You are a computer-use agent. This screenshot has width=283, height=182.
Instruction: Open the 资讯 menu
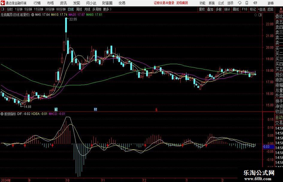pyautogui.click(x=63, y=3)
